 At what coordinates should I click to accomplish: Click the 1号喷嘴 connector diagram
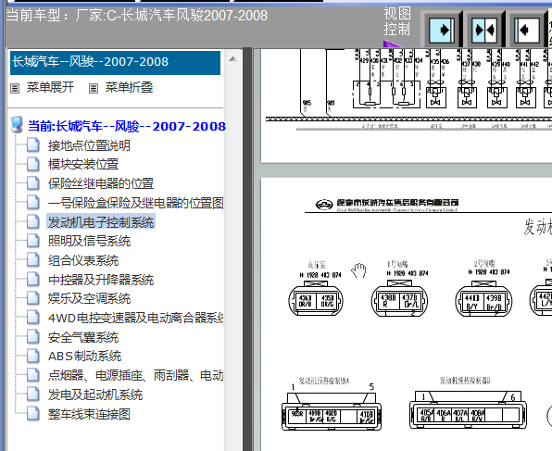399,299
